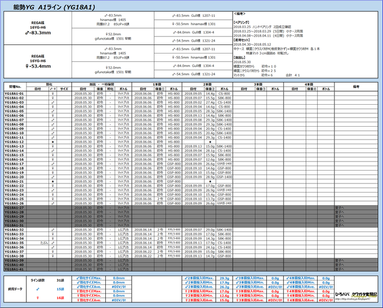Click the 備考 header in the data table
The image size is (383, 308).
coord(356,87)
